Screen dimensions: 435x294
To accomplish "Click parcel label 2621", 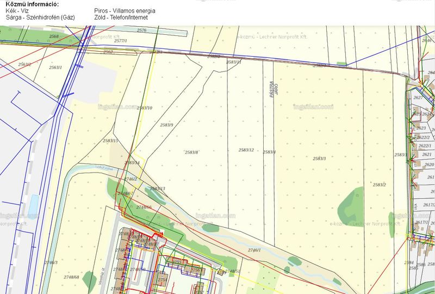I will coord(427,155).
